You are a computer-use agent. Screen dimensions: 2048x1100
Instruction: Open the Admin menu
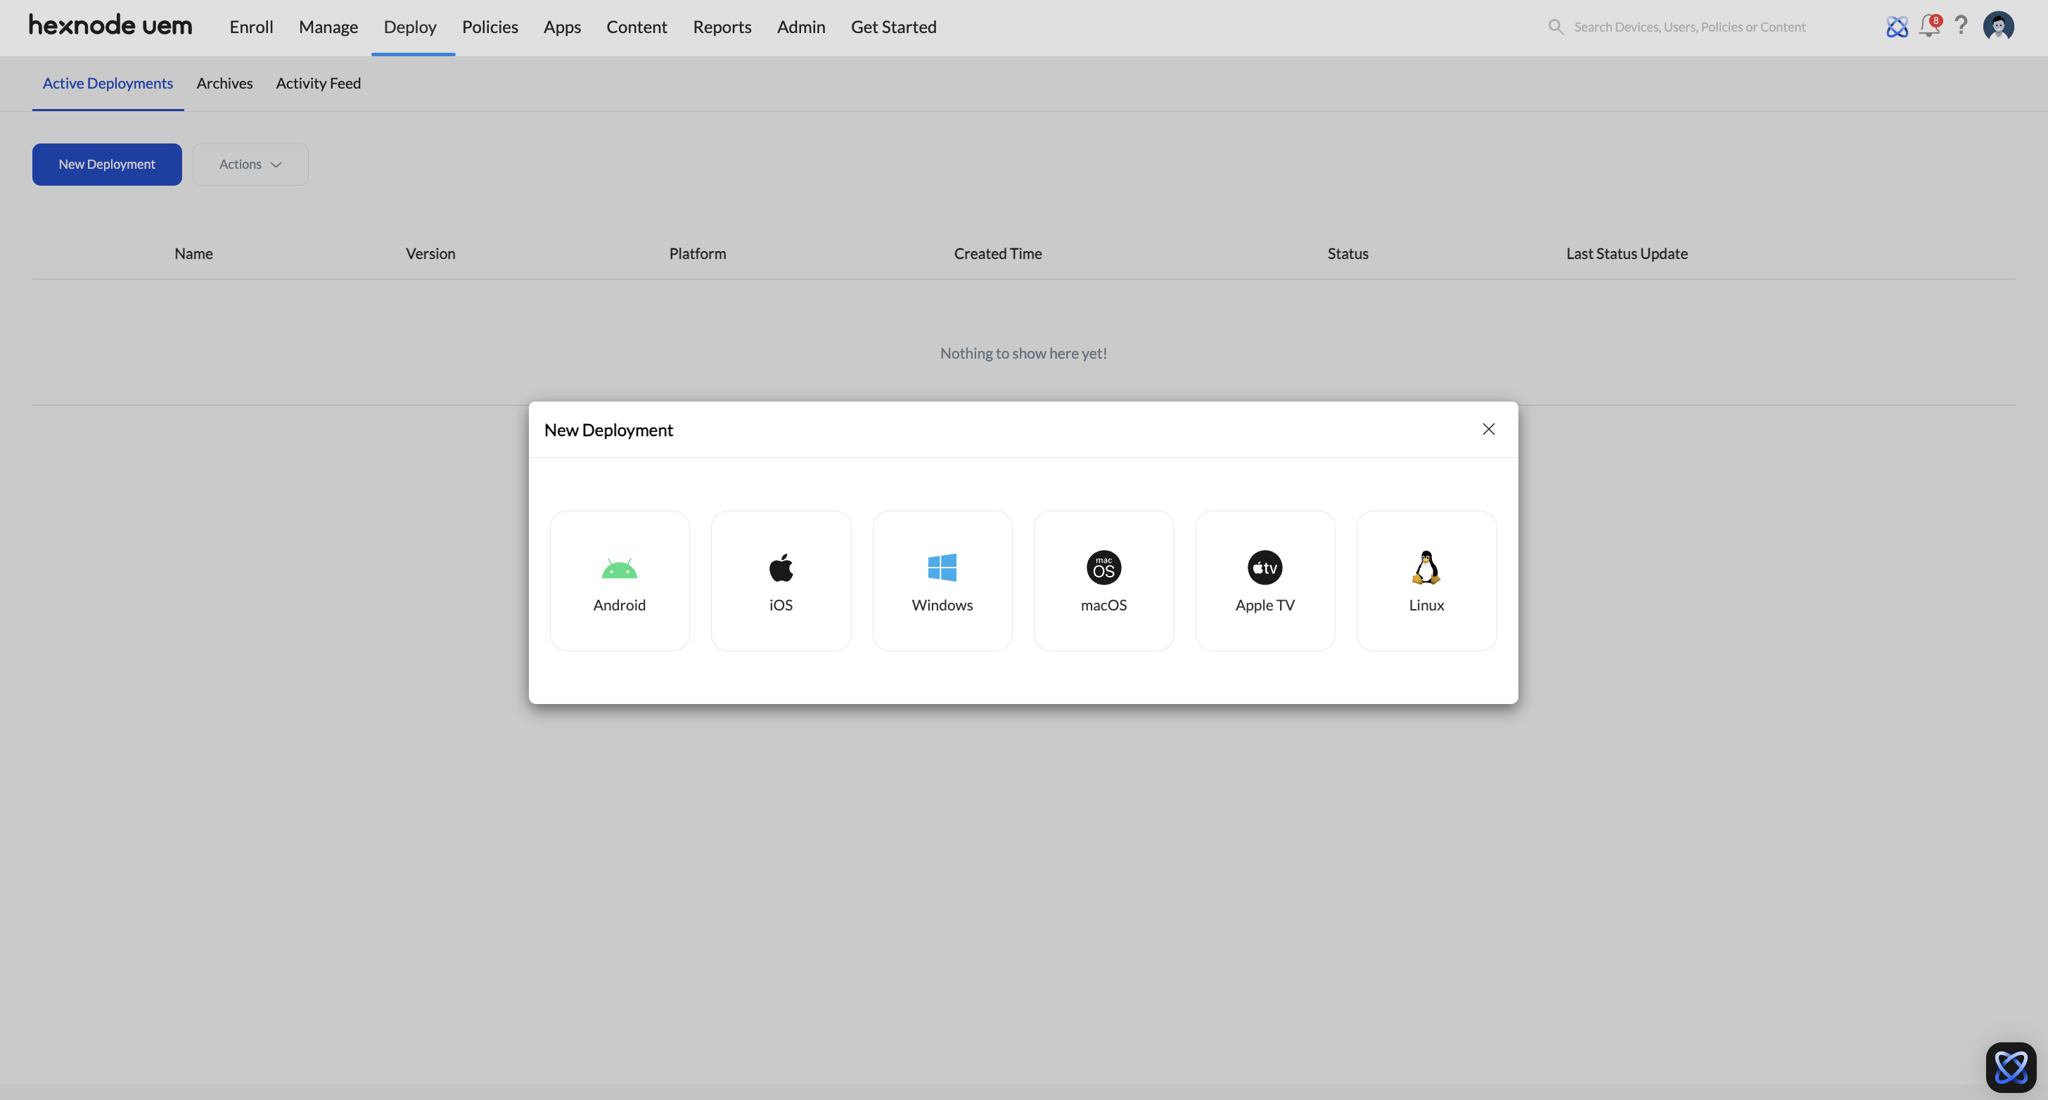click(x=800, y=27)
